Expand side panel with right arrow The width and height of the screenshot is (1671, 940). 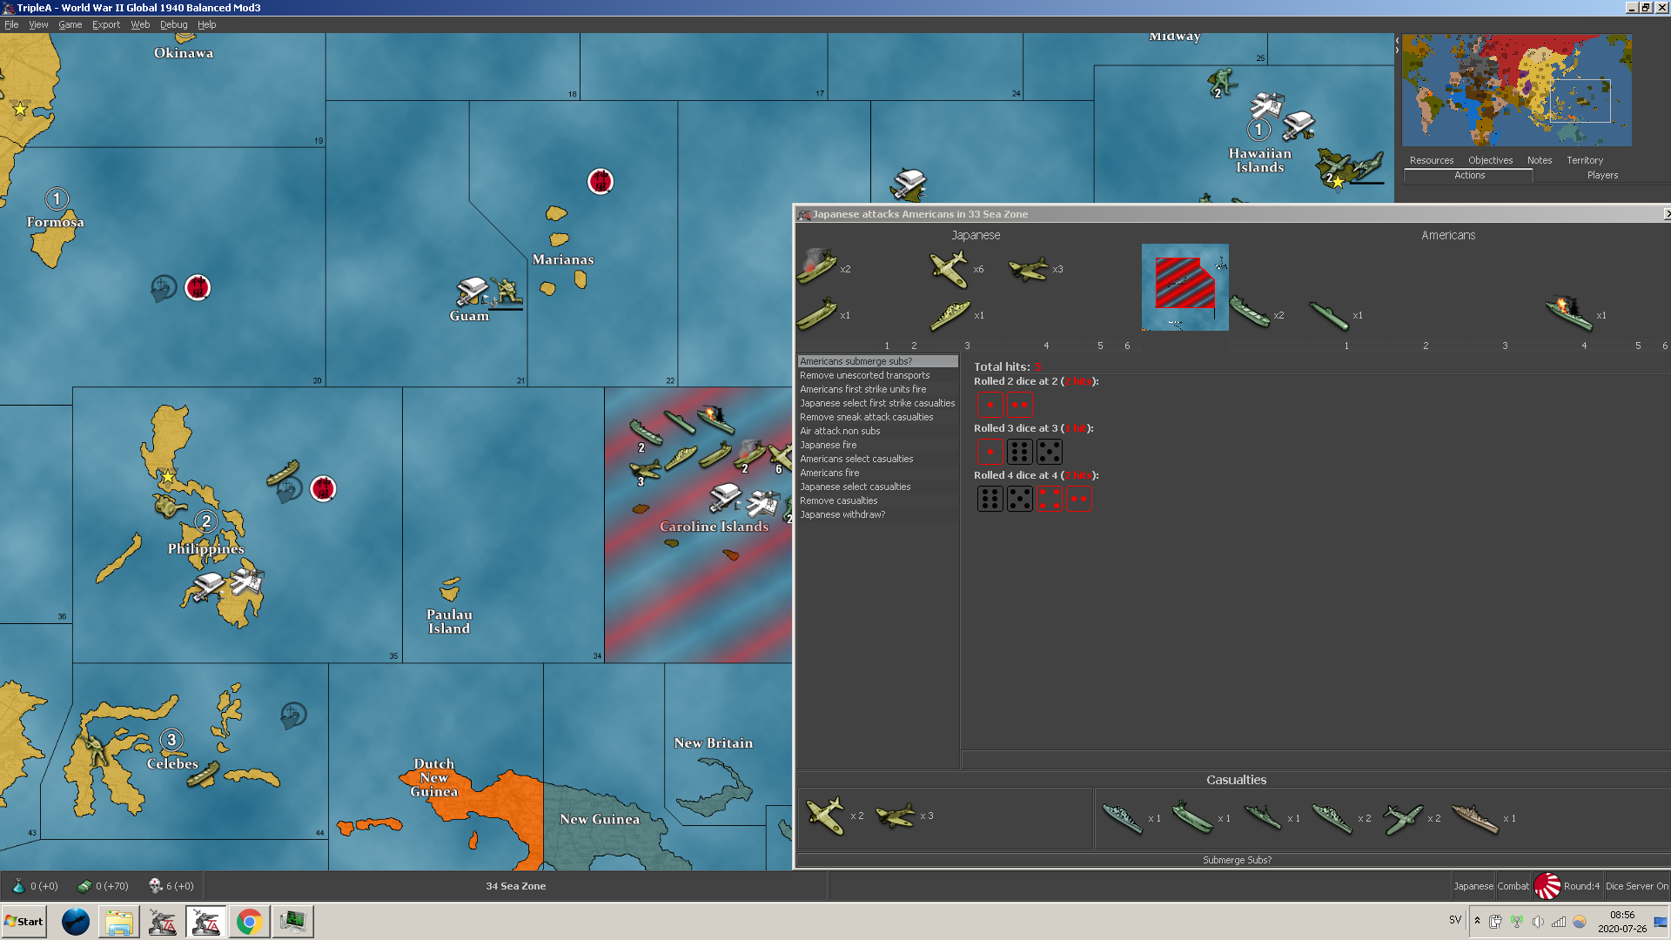[1397, 50]
